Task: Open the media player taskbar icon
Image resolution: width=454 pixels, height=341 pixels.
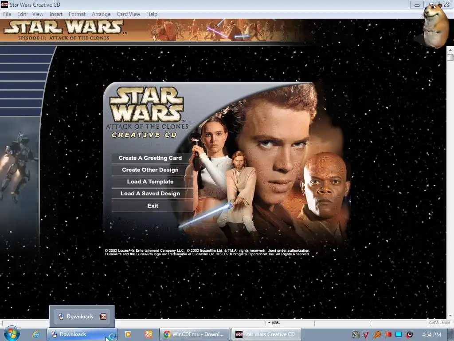Action: coord(128,334)
